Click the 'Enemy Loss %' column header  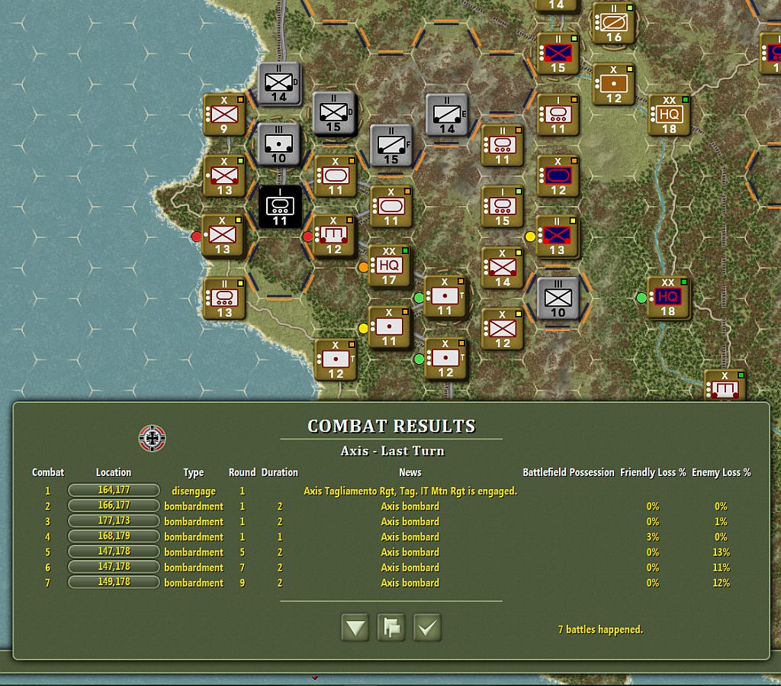(x=721, y=472)
